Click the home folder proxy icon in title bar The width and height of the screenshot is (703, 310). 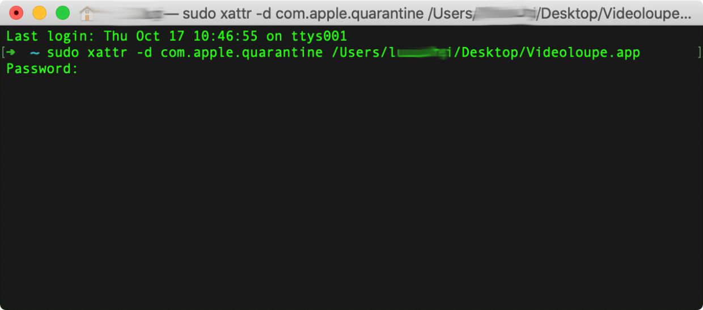point(87,13)
